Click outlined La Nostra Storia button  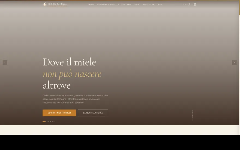click(93, 113)
